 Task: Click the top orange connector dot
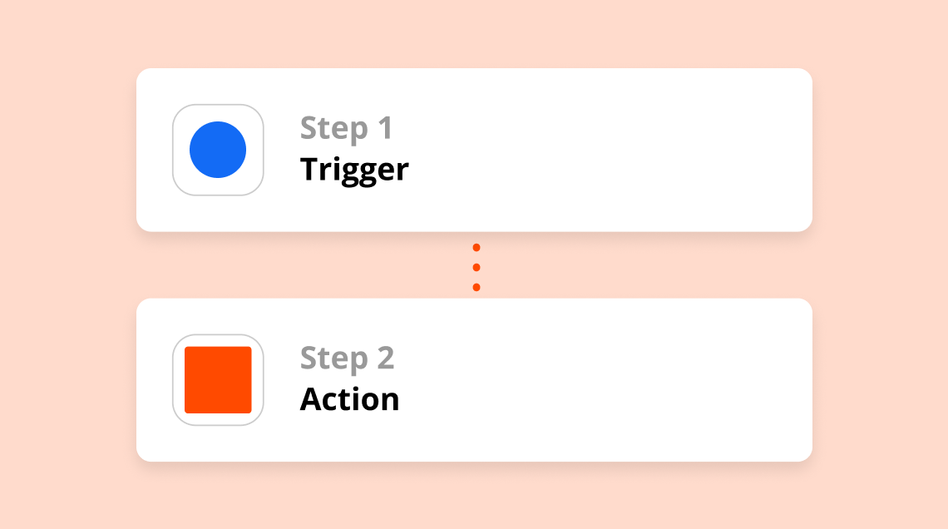[476, 247]
